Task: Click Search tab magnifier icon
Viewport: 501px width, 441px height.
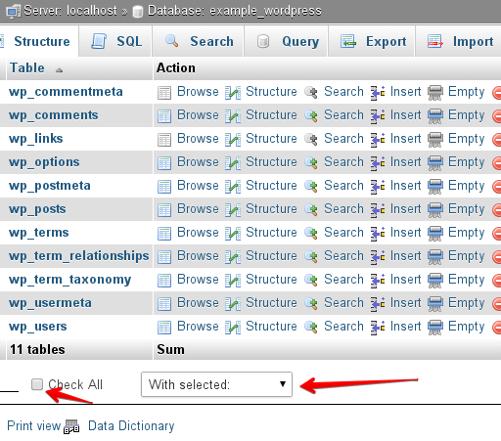Action: [x=172, y=41]
